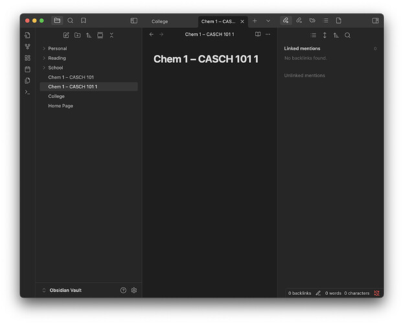Switch to the Chem 1 – CAS... tab
The image size is (403, 324).
point(218,21)
